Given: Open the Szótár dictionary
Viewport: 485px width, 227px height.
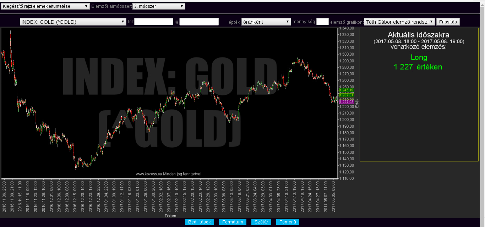Looking at the screenshot, I should [261, 222].
